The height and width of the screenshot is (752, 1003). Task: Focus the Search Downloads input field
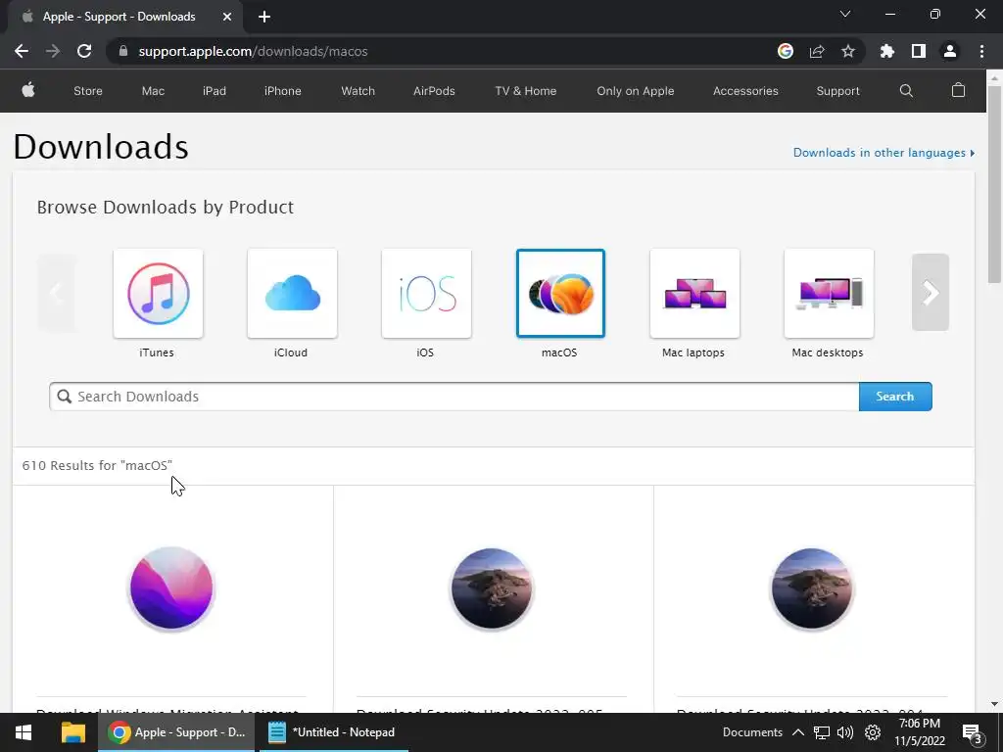click(454, 397)
